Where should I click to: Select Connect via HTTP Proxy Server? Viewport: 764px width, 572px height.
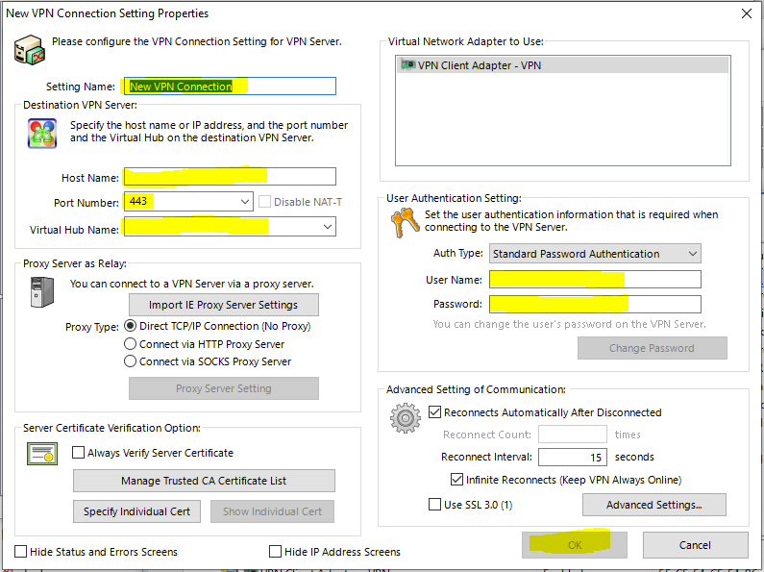tap(131, 344)
